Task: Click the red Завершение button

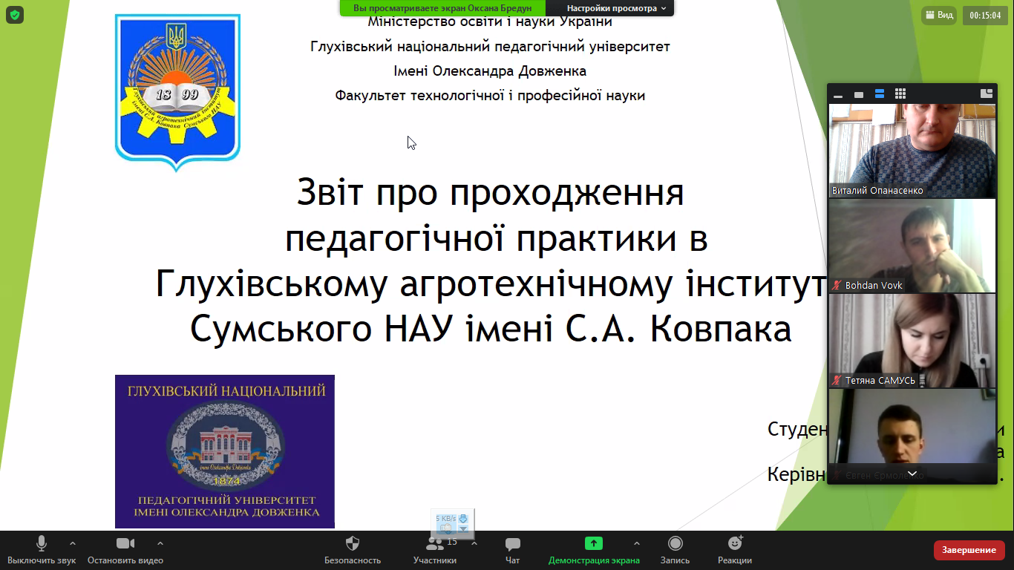Action: [969, 550]
